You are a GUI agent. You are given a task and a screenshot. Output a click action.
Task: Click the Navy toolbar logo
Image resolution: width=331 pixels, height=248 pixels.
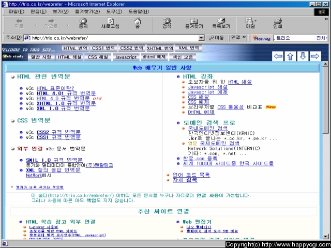click(x=261, y=38)
